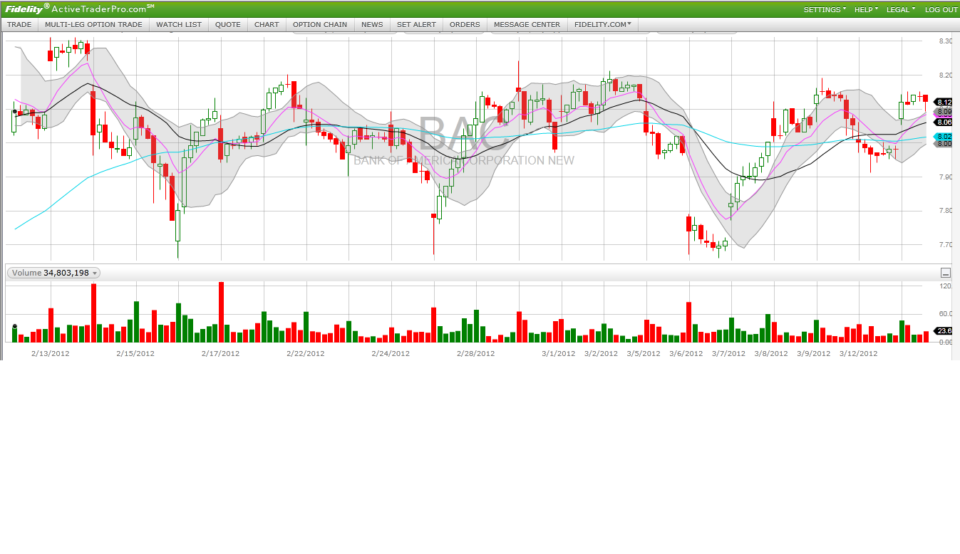Click the Fidelity Active Trader Pro logo
The width and height of the screenshot is (960, 554).
point(80,9)
